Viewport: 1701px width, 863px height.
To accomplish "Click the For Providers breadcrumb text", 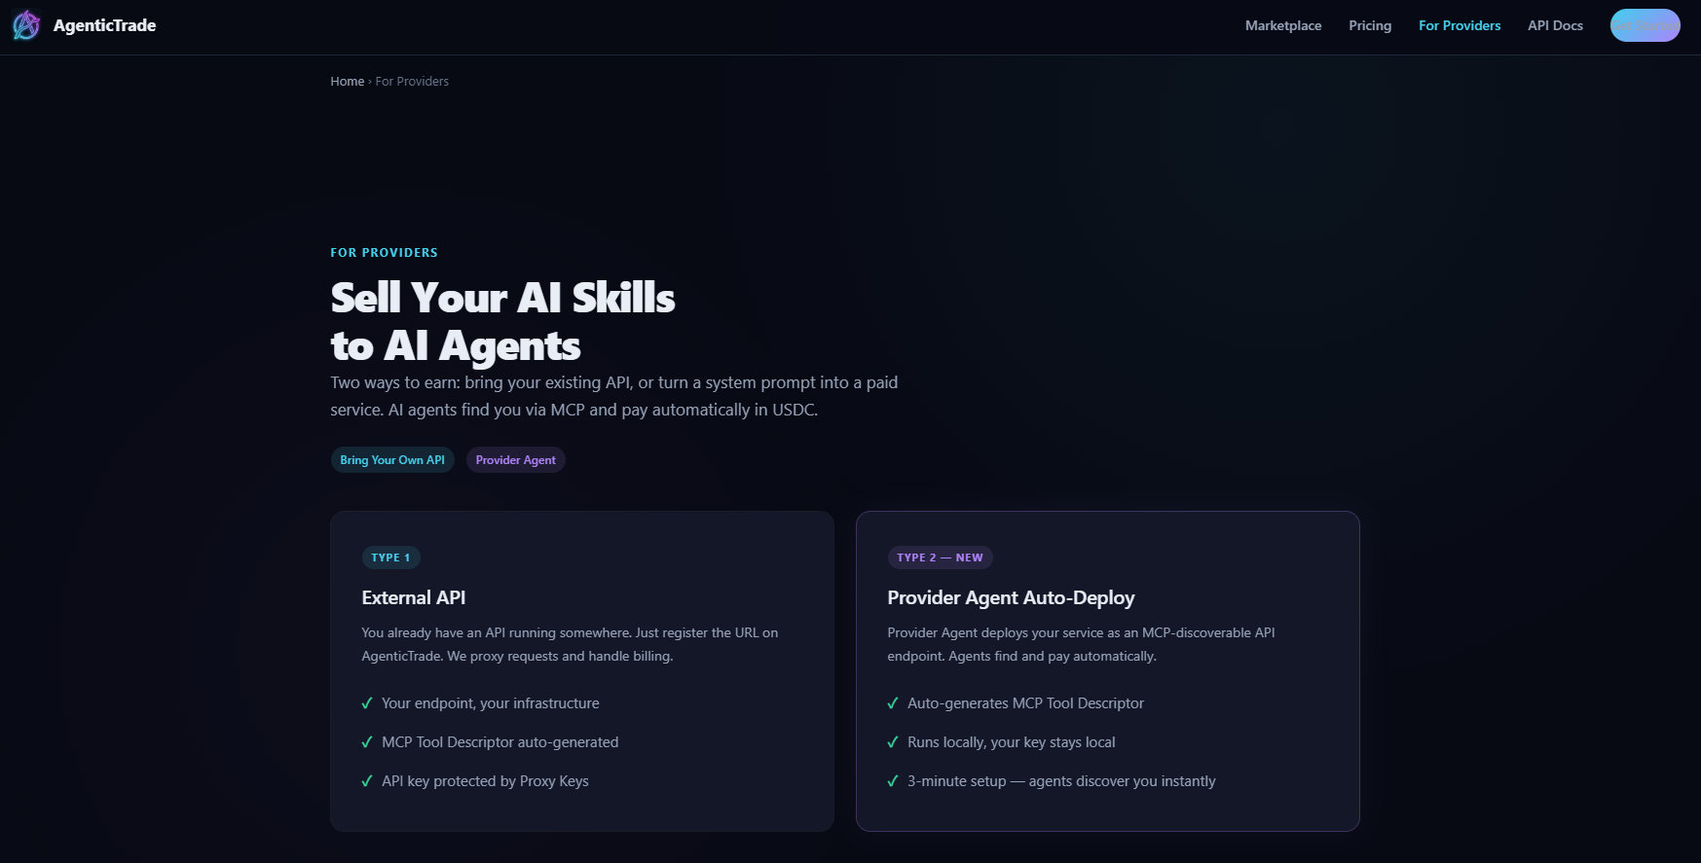I will (x=412, y=82).
